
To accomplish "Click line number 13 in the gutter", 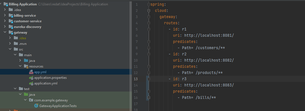I will (135, 79).
